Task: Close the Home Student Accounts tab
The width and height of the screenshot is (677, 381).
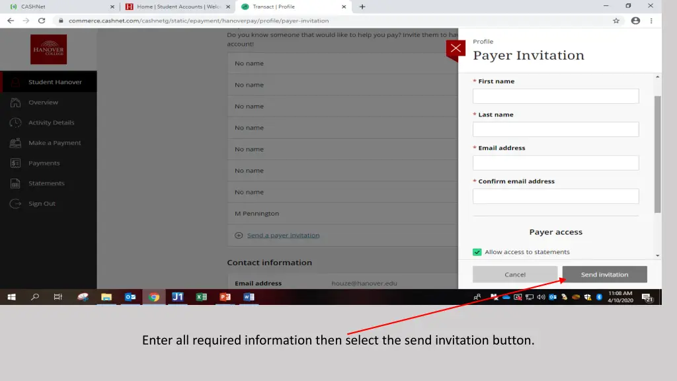Action: (228, 7)
